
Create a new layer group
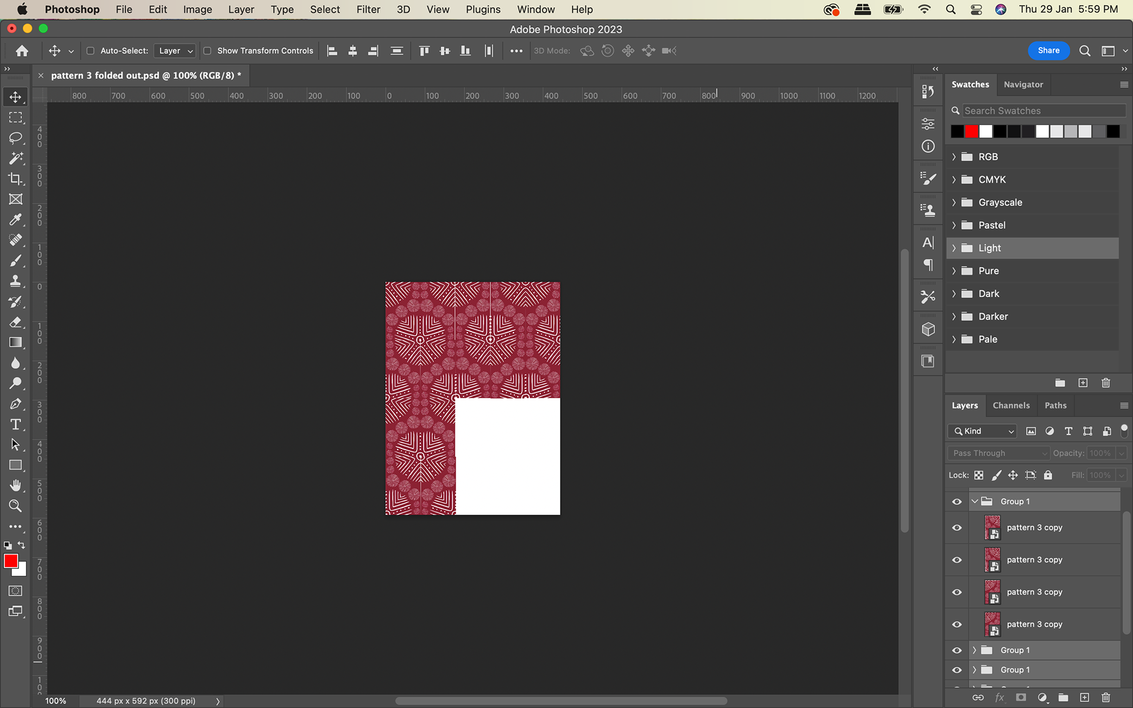click(x=1062, y=697)
